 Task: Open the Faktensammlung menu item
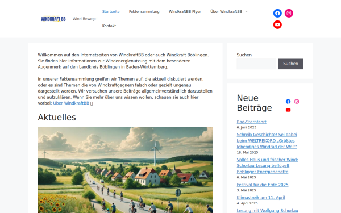[x=144, y=12]
